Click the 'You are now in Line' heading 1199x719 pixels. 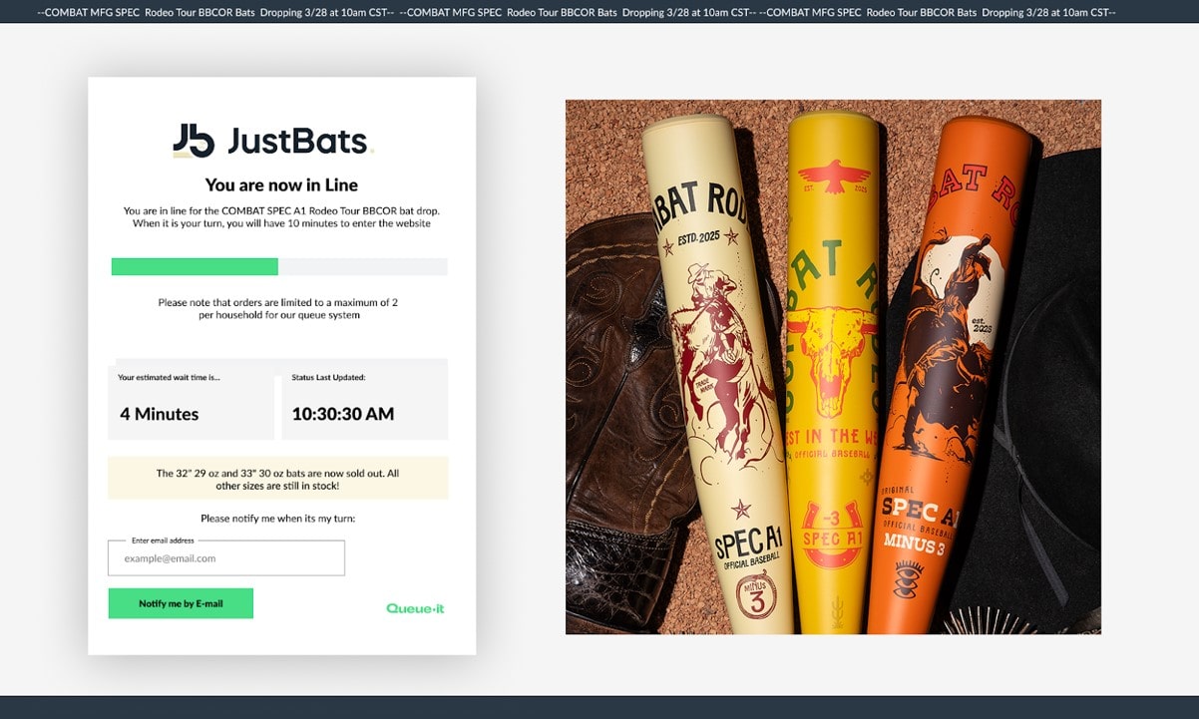pyautogui.click(x=281, y=184)
